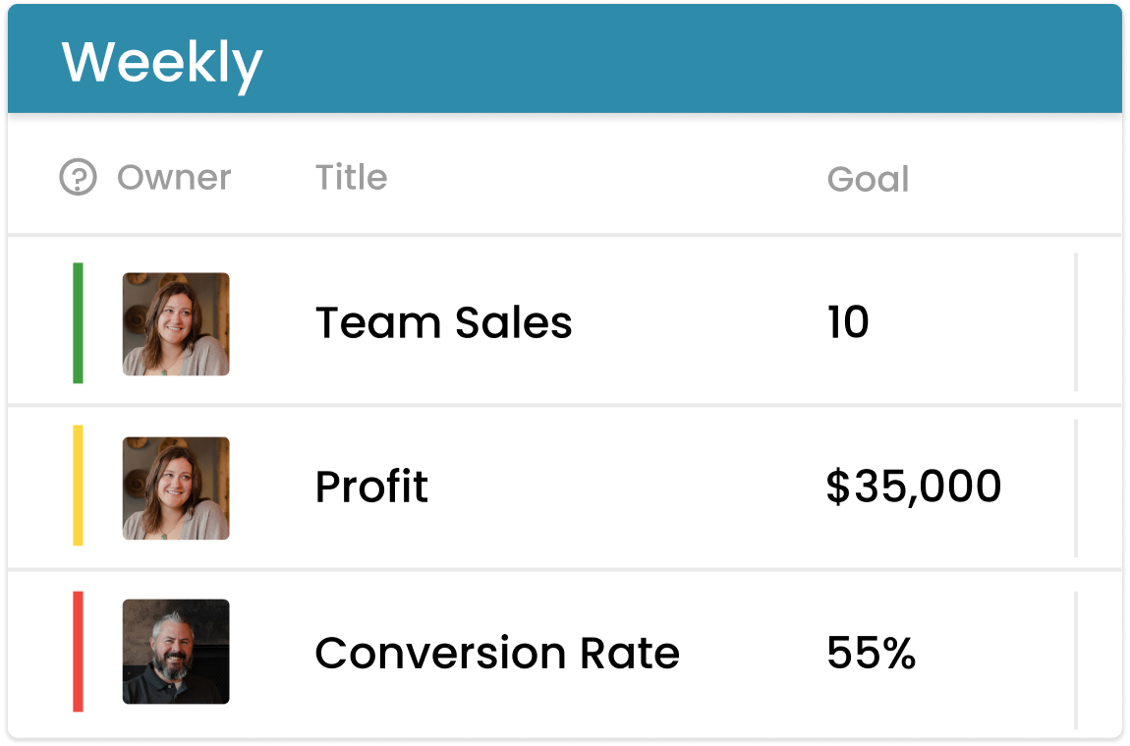
Task: Sort by the Title column header
Action: pos(350,177)
